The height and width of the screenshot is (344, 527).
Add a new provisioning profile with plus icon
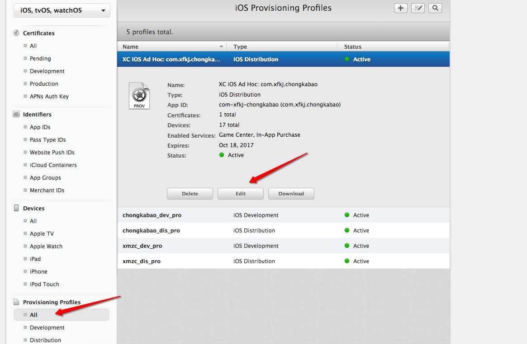point(400,8)
